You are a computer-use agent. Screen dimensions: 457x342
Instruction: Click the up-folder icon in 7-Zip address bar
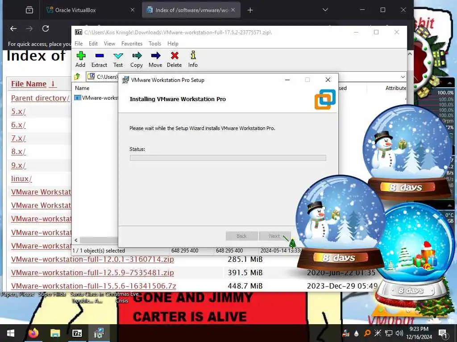pyautogui.click(x=77, y=77)
